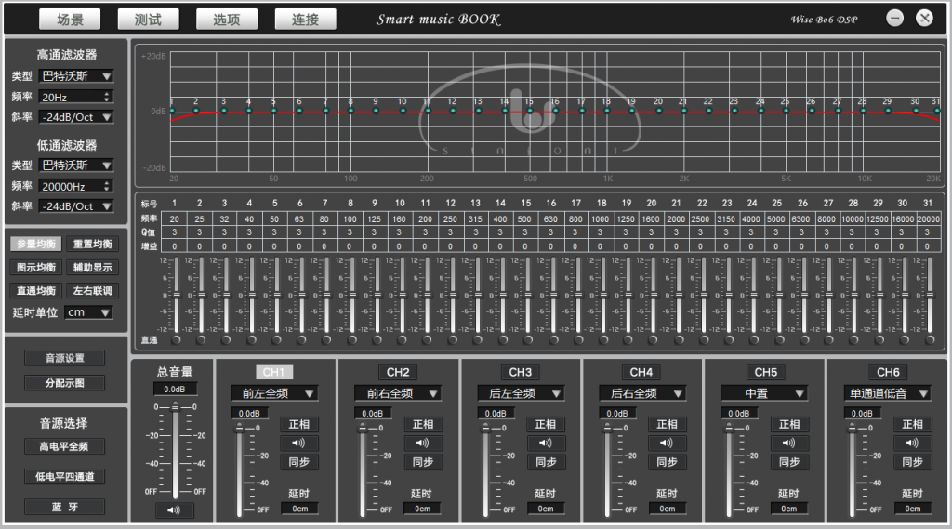The width and height of the screenshot is (952, 529).
Task: Step the low-pass 20000Hz frequency spinner
Action: tap(107, 187)
